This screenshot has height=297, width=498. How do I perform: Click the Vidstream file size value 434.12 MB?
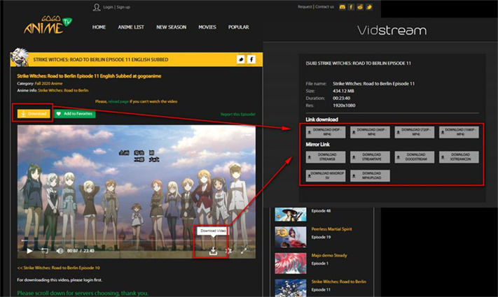pos(343,91)
